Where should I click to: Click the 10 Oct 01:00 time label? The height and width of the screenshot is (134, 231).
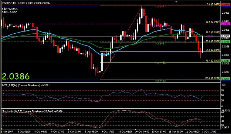pyautogui.click(x=125, y=131)
